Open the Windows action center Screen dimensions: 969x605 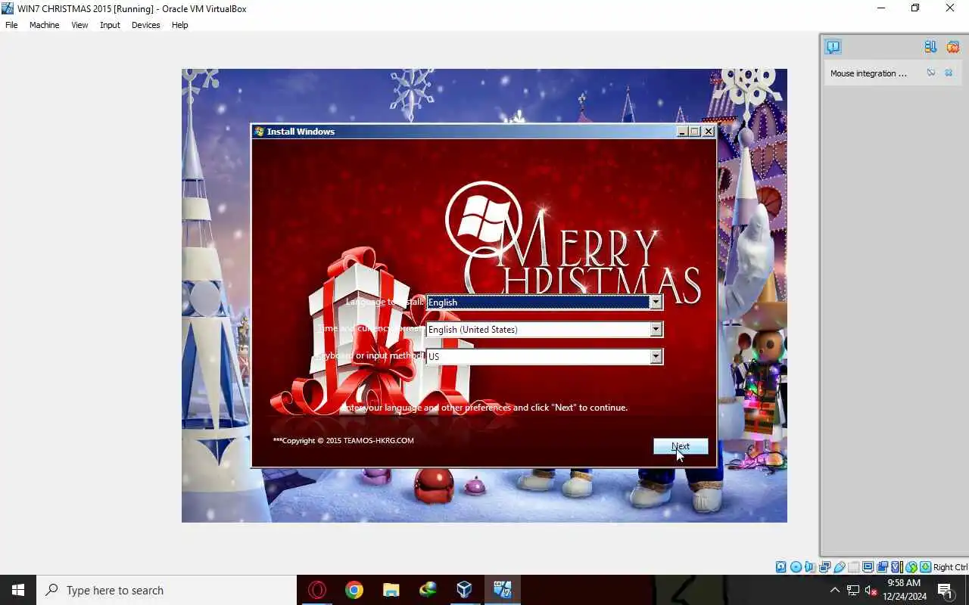coord(946,591)
